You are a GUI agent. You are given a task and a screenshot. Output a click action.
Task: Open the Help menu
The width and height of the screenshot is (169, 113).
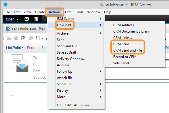(x=107, y=12)
